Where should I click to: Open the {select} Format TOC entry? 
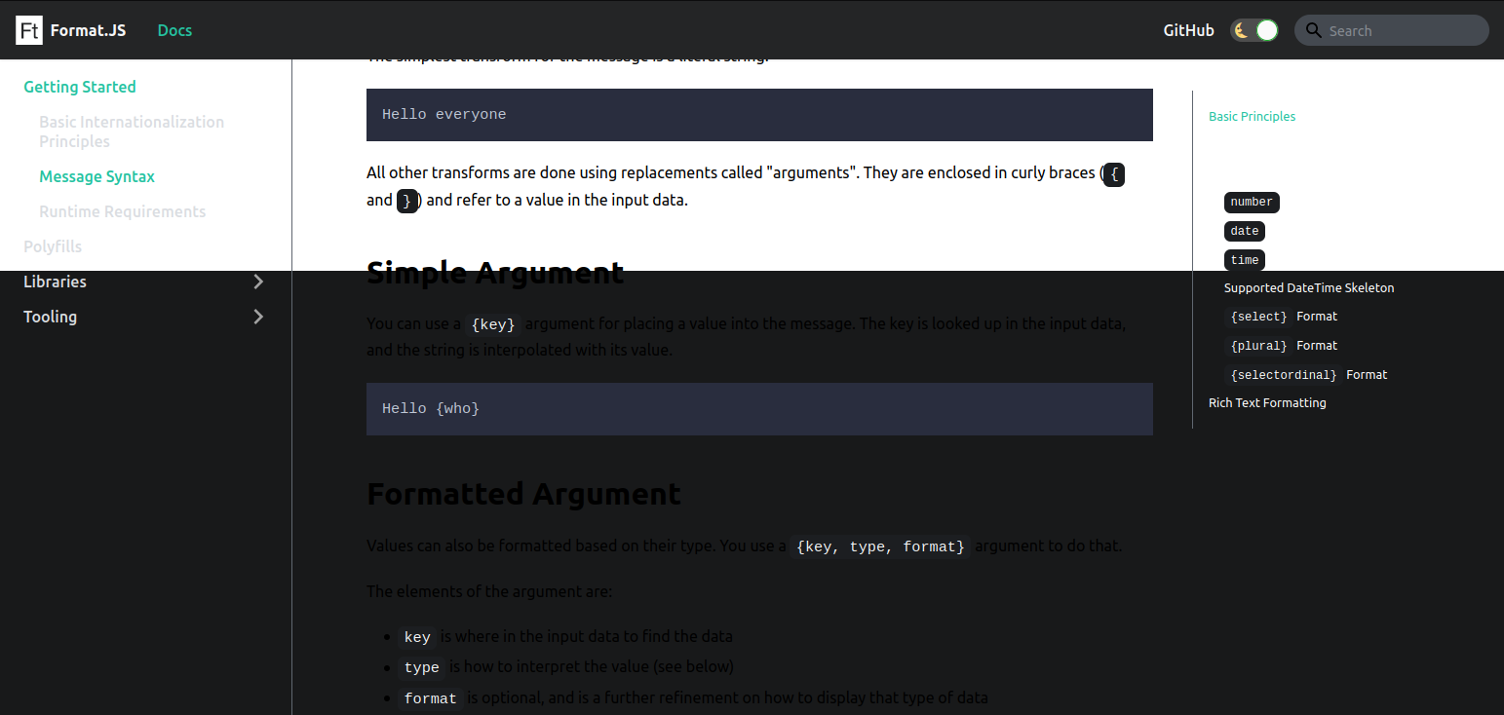click(1282, 316)
